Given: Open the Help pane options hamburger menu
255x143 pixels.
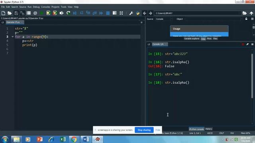Looking at the screenshot, I should pos(252,19).
